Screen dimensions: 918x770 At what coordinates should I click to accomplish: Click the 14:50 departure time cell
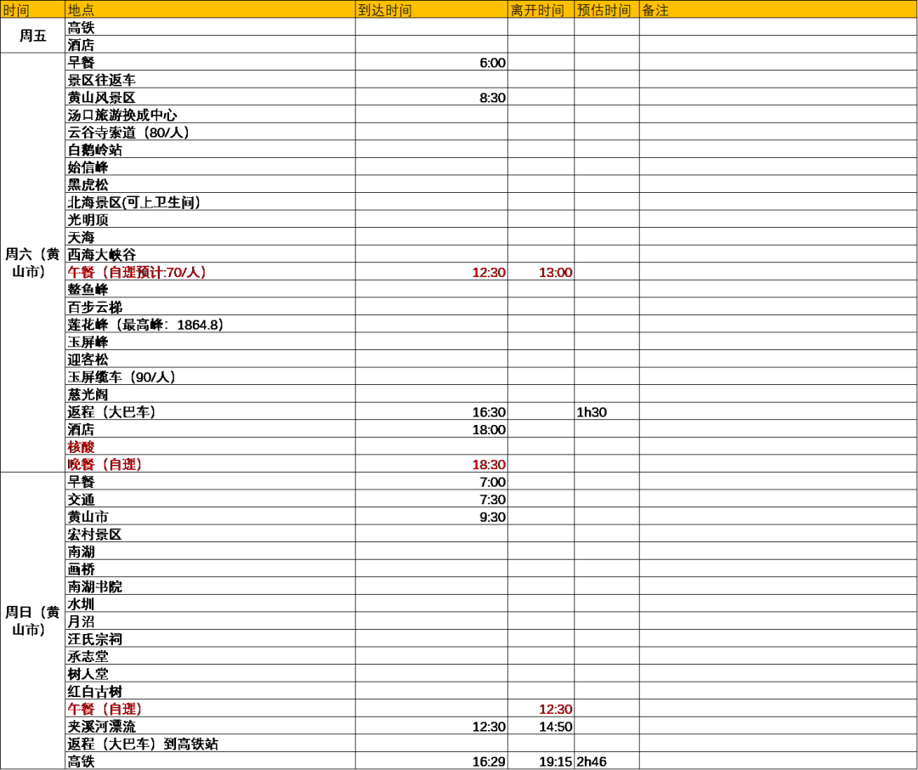click(541, 726)
